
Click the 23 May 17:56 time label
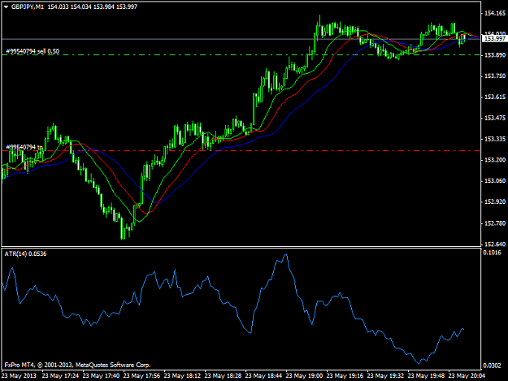coord(142,375)
